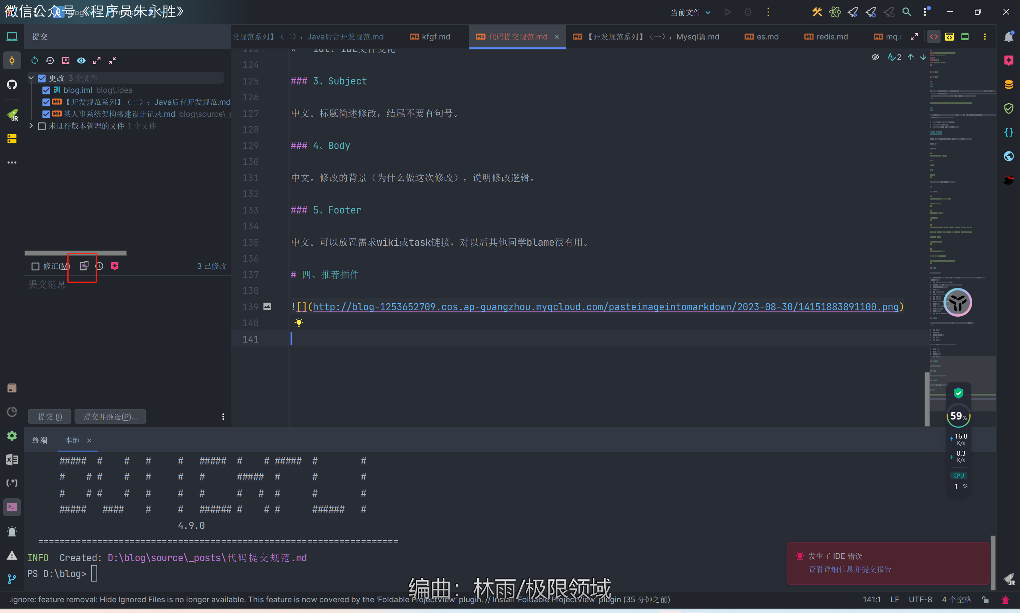Click the 提交消息 commit message field
Screen dimensions: 1020x613
click(x=127, y=341)
